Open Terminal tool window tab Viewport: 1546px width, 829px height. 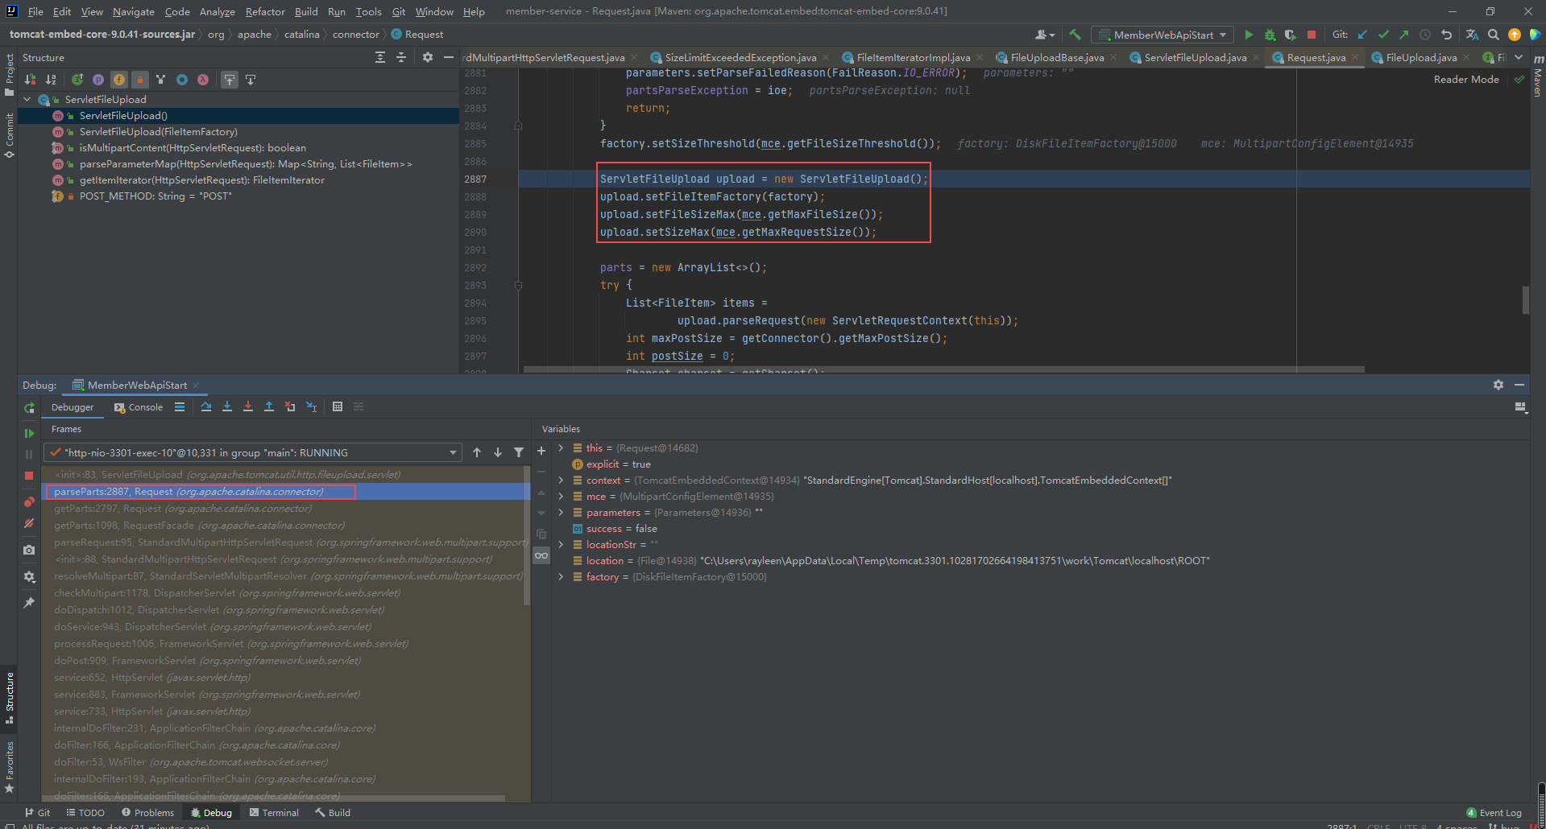tap(274, 813)
